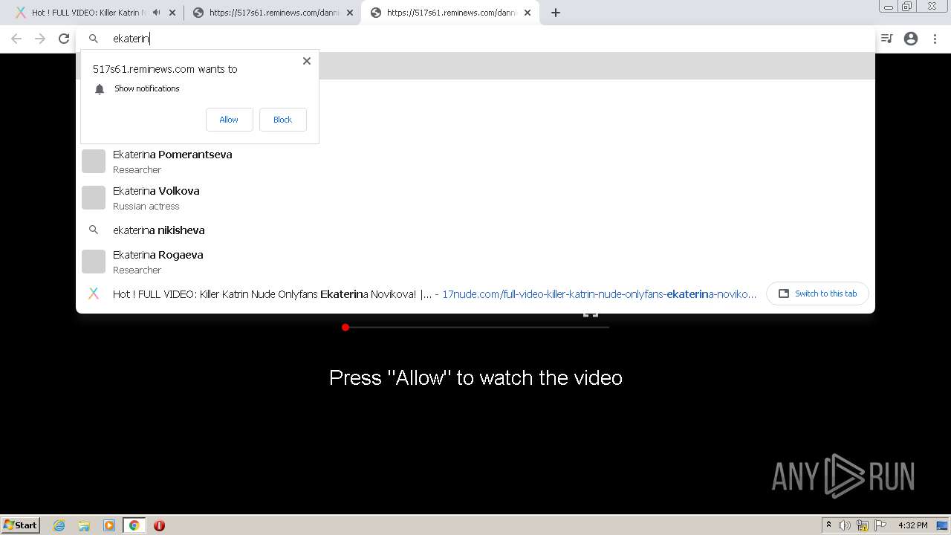This screenshot has width=951, height=535.
Task: Go forward to next page
Action: [x=40, y=39]
